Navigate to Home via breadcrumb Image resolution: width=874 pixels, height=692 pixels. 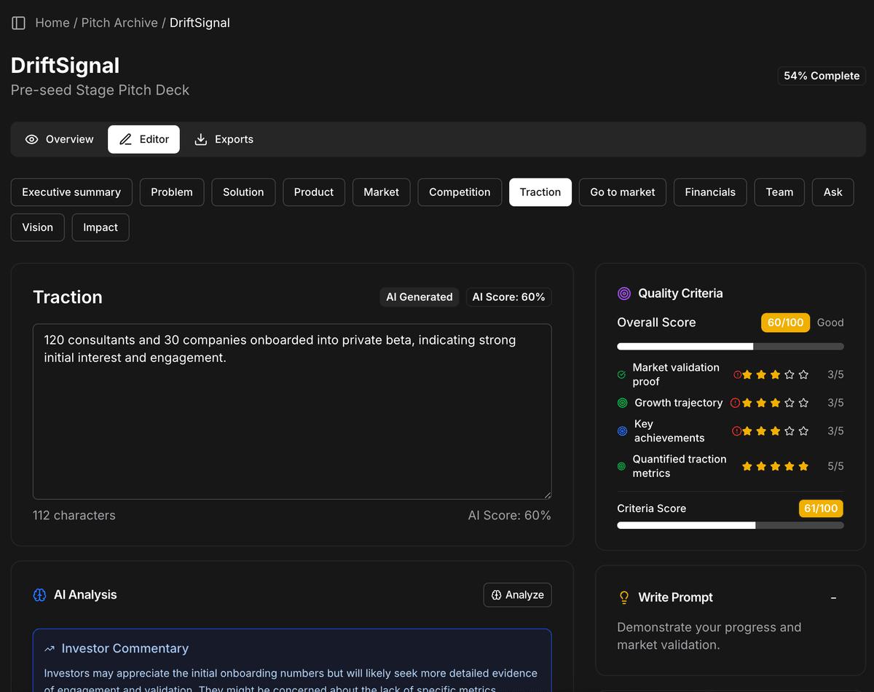pyautogui.click(x=52, y=23)
